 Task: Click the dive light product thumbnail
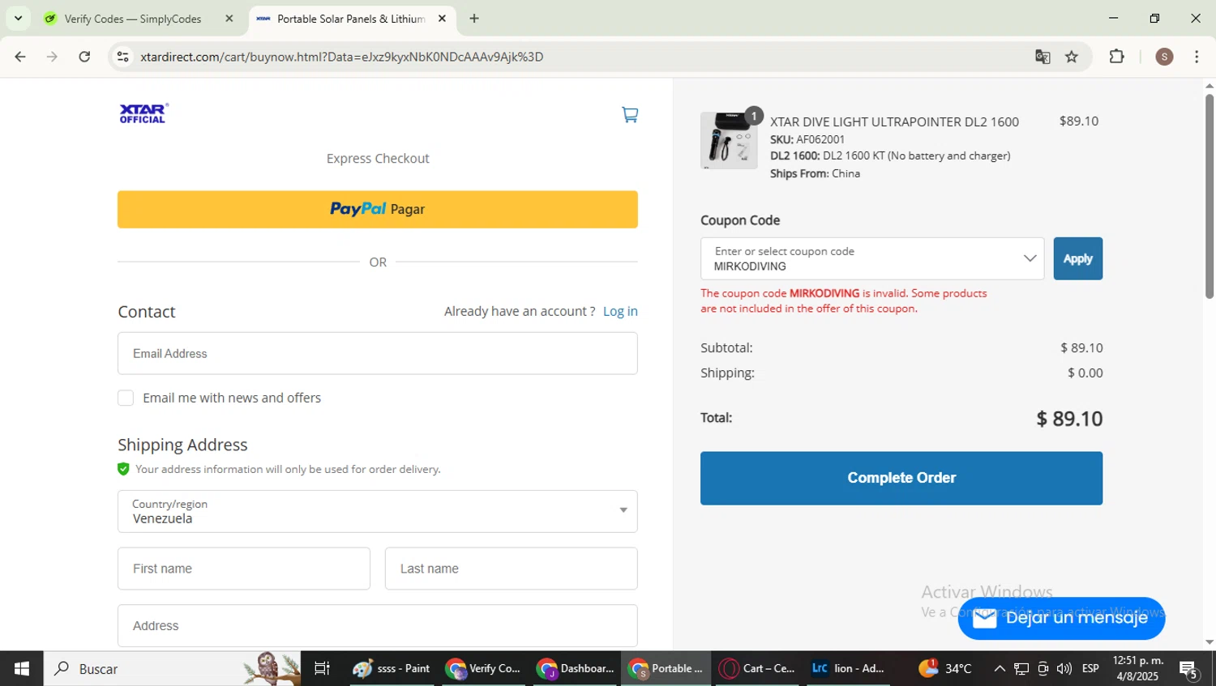pos(729,140)
